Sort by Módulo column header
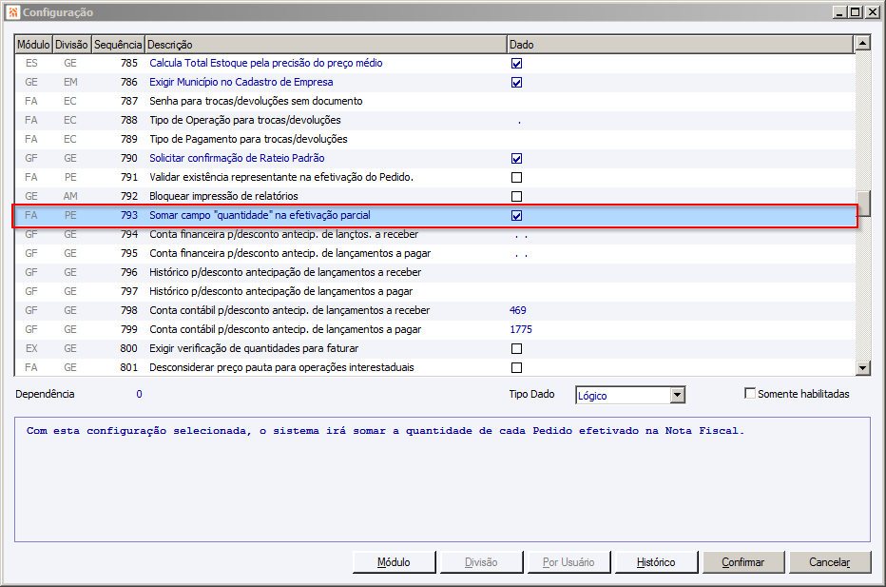This screenshot has height=587, width=886. (33, 44)
